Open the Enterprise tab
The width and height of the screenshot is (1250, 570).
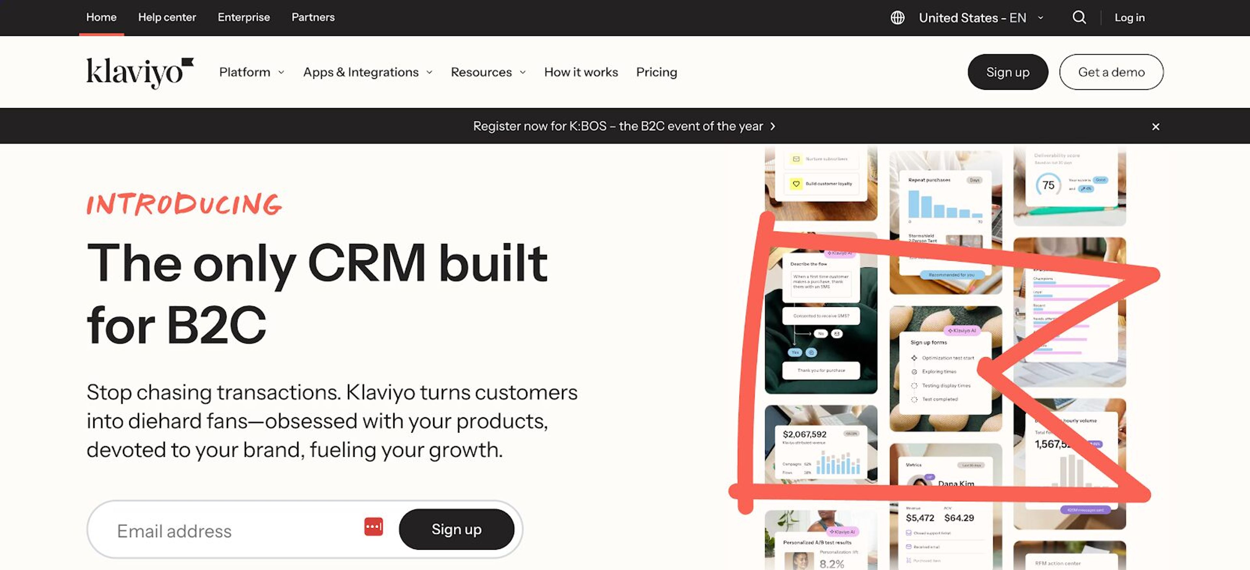[243, 17]
